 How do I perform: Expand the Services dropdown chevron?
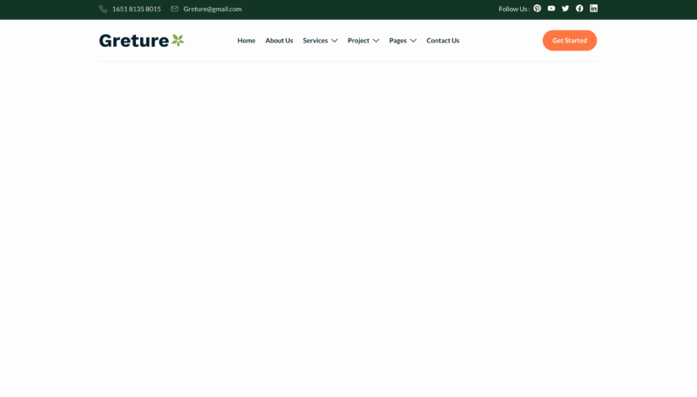335,41
